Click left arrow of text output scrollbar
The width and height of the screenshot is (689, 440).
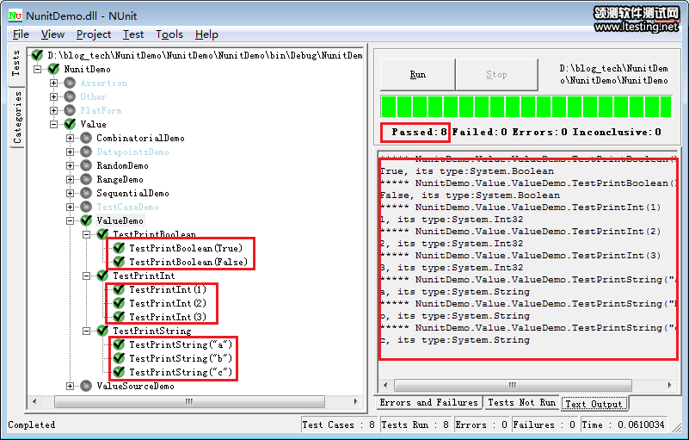(x=385, y=386)
